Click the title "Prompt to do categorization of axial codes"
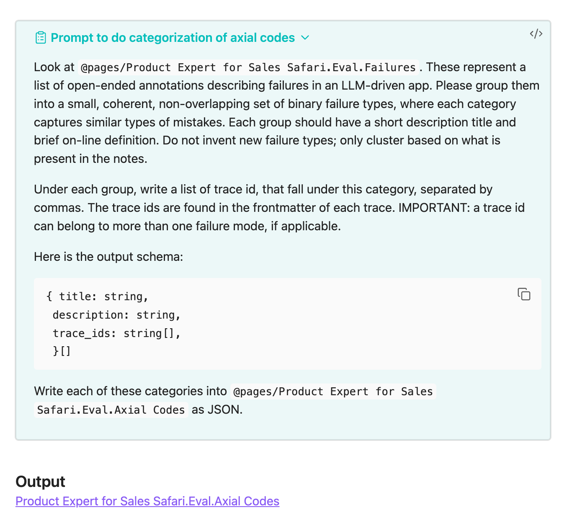This screenshot has height=520, width=567. coord(173,38)
